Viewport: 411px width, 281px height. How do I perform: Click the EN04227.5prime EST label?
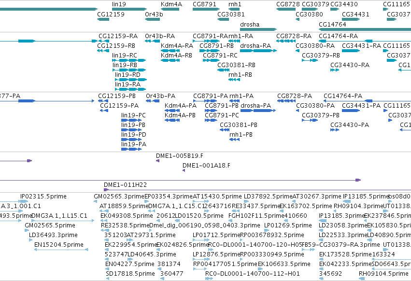click(130, 264)
